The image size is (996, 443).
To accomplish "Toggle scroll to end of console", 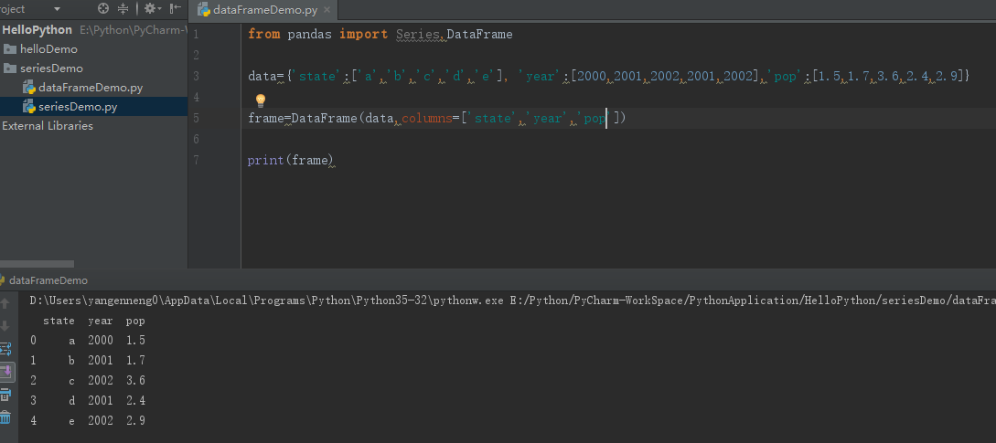I will pos(5,372).
